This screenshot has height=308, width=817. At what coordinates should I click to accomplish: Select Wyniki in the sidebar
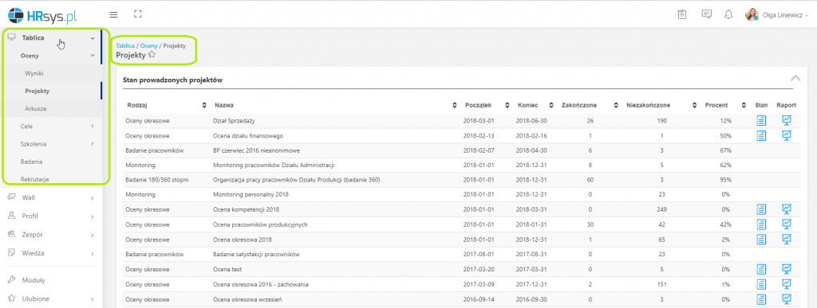(34, 73)
